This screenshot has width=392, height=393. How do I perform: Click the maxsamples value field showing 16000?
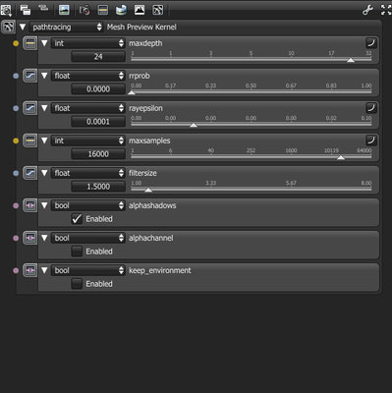click(98, 154)
